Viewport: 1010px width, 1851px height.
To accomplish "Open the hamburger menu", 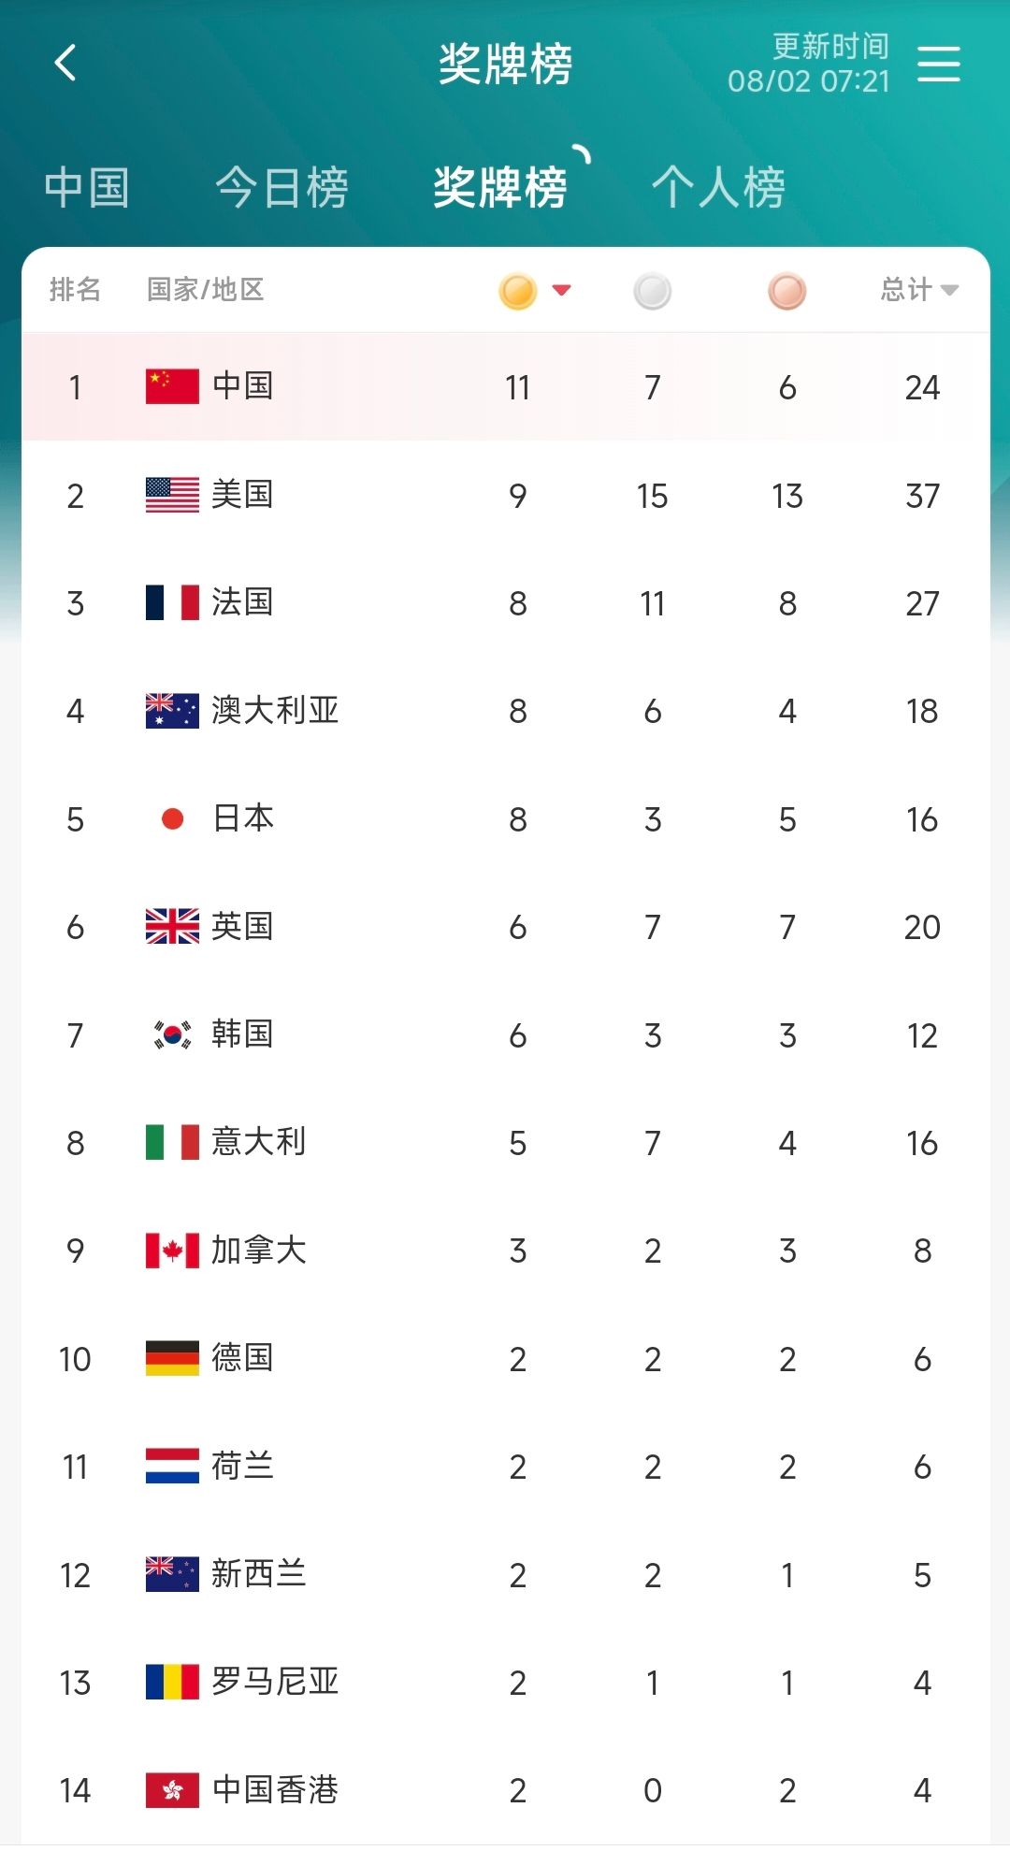I will 938,64.
